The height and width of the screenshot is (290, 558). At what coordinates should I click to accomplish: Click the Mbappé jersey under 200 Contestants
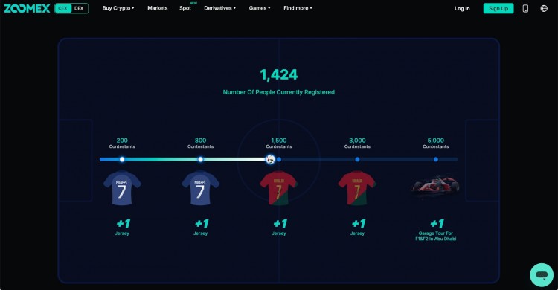point(122,188)
